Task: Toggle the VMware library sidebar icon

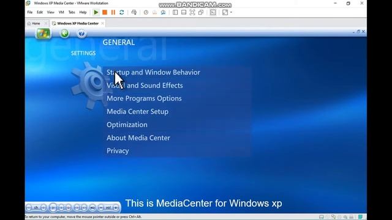Action: [175, 12]
